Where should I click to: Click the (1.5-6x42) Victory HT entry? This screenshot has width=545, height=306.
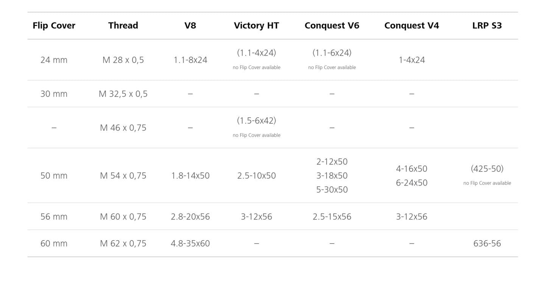(x=257, y=121)
